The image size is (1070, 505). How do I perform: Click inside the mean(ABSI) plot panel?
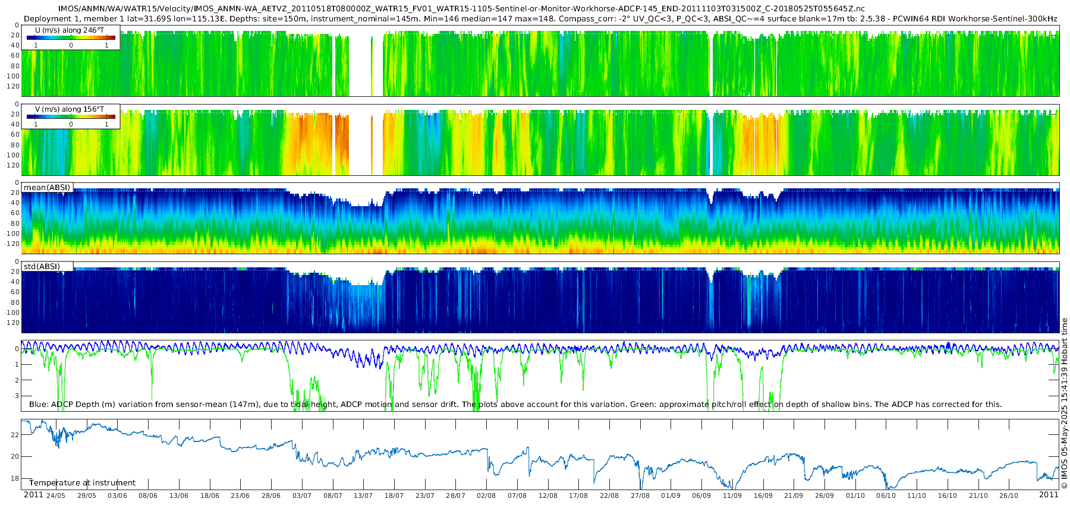540,219
